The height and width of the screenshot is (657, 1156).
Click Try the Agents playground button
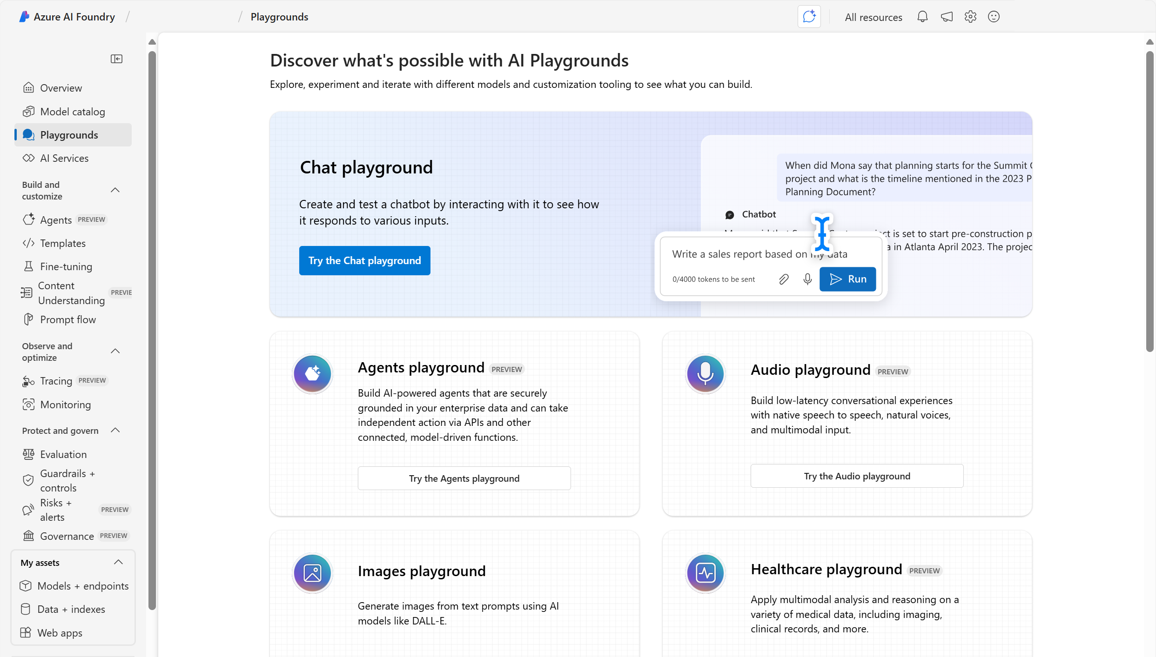[x=464, y=478]
